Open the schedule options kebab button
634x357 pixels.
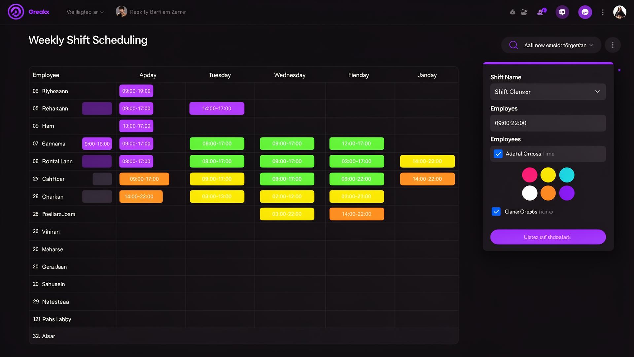[x=613, y=45]
